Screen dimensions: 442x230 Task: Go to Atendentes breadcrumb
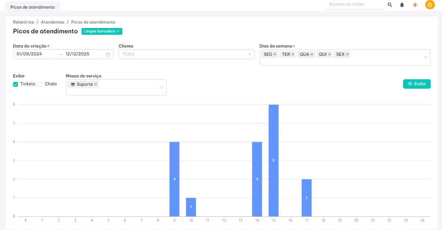(x=52, y=22)
